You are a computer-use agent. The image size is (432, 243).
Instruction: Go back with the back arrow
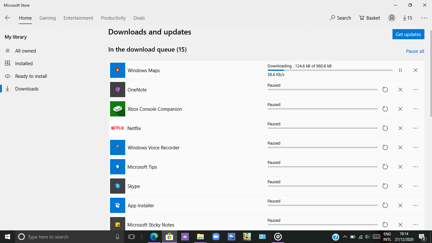pyautogui.click(x=8, y=18)
